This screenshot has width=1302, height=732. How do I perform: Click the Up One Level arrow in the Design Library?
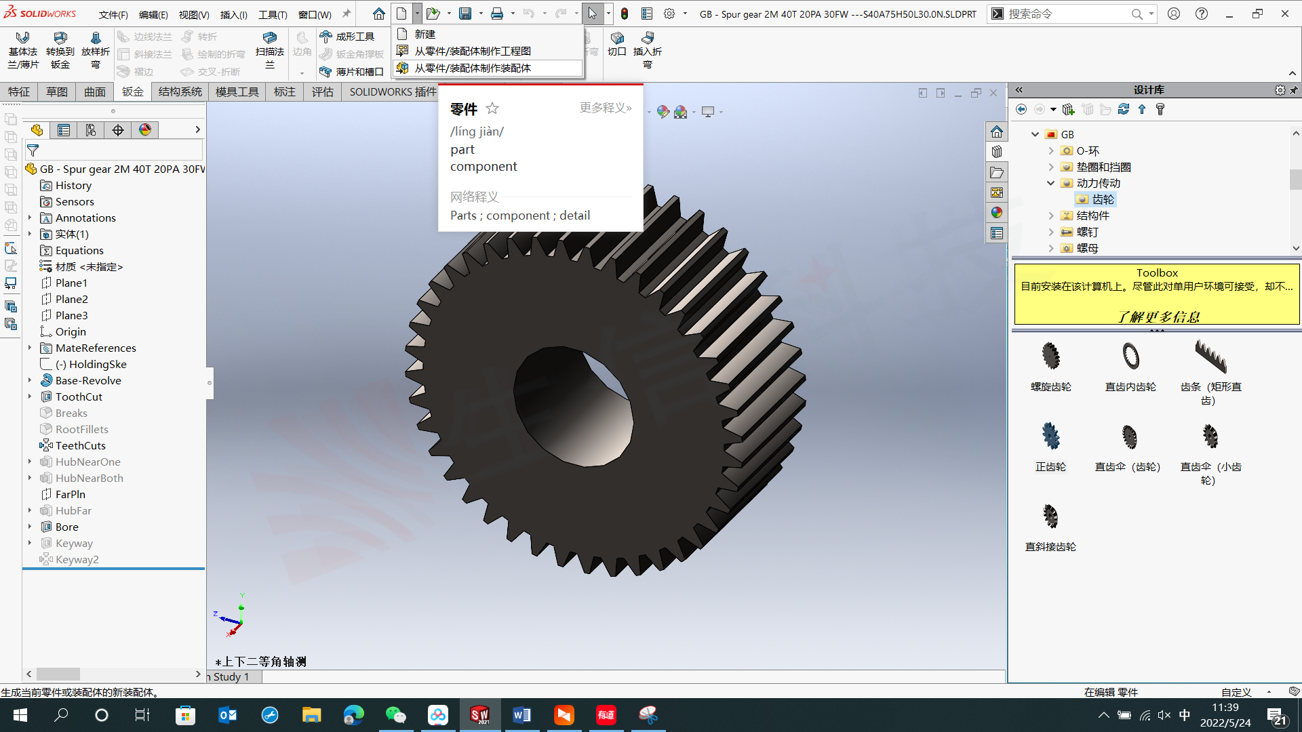pyautogui.click(x=1142, y=109)
